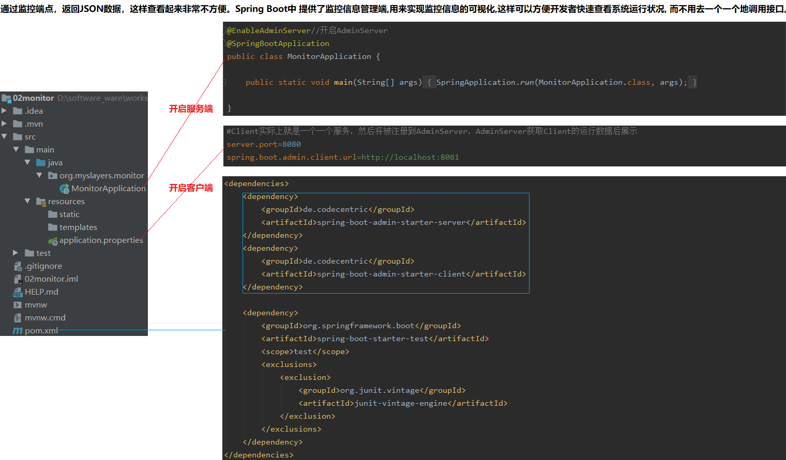Viewport: 786px width, 460px height.
Task: Select the static folder in resources
Action: (69, 214)
